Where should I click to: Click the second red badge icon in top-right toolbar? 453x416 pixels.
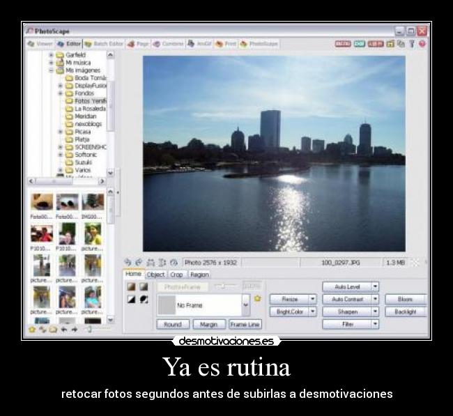(376, 44)
